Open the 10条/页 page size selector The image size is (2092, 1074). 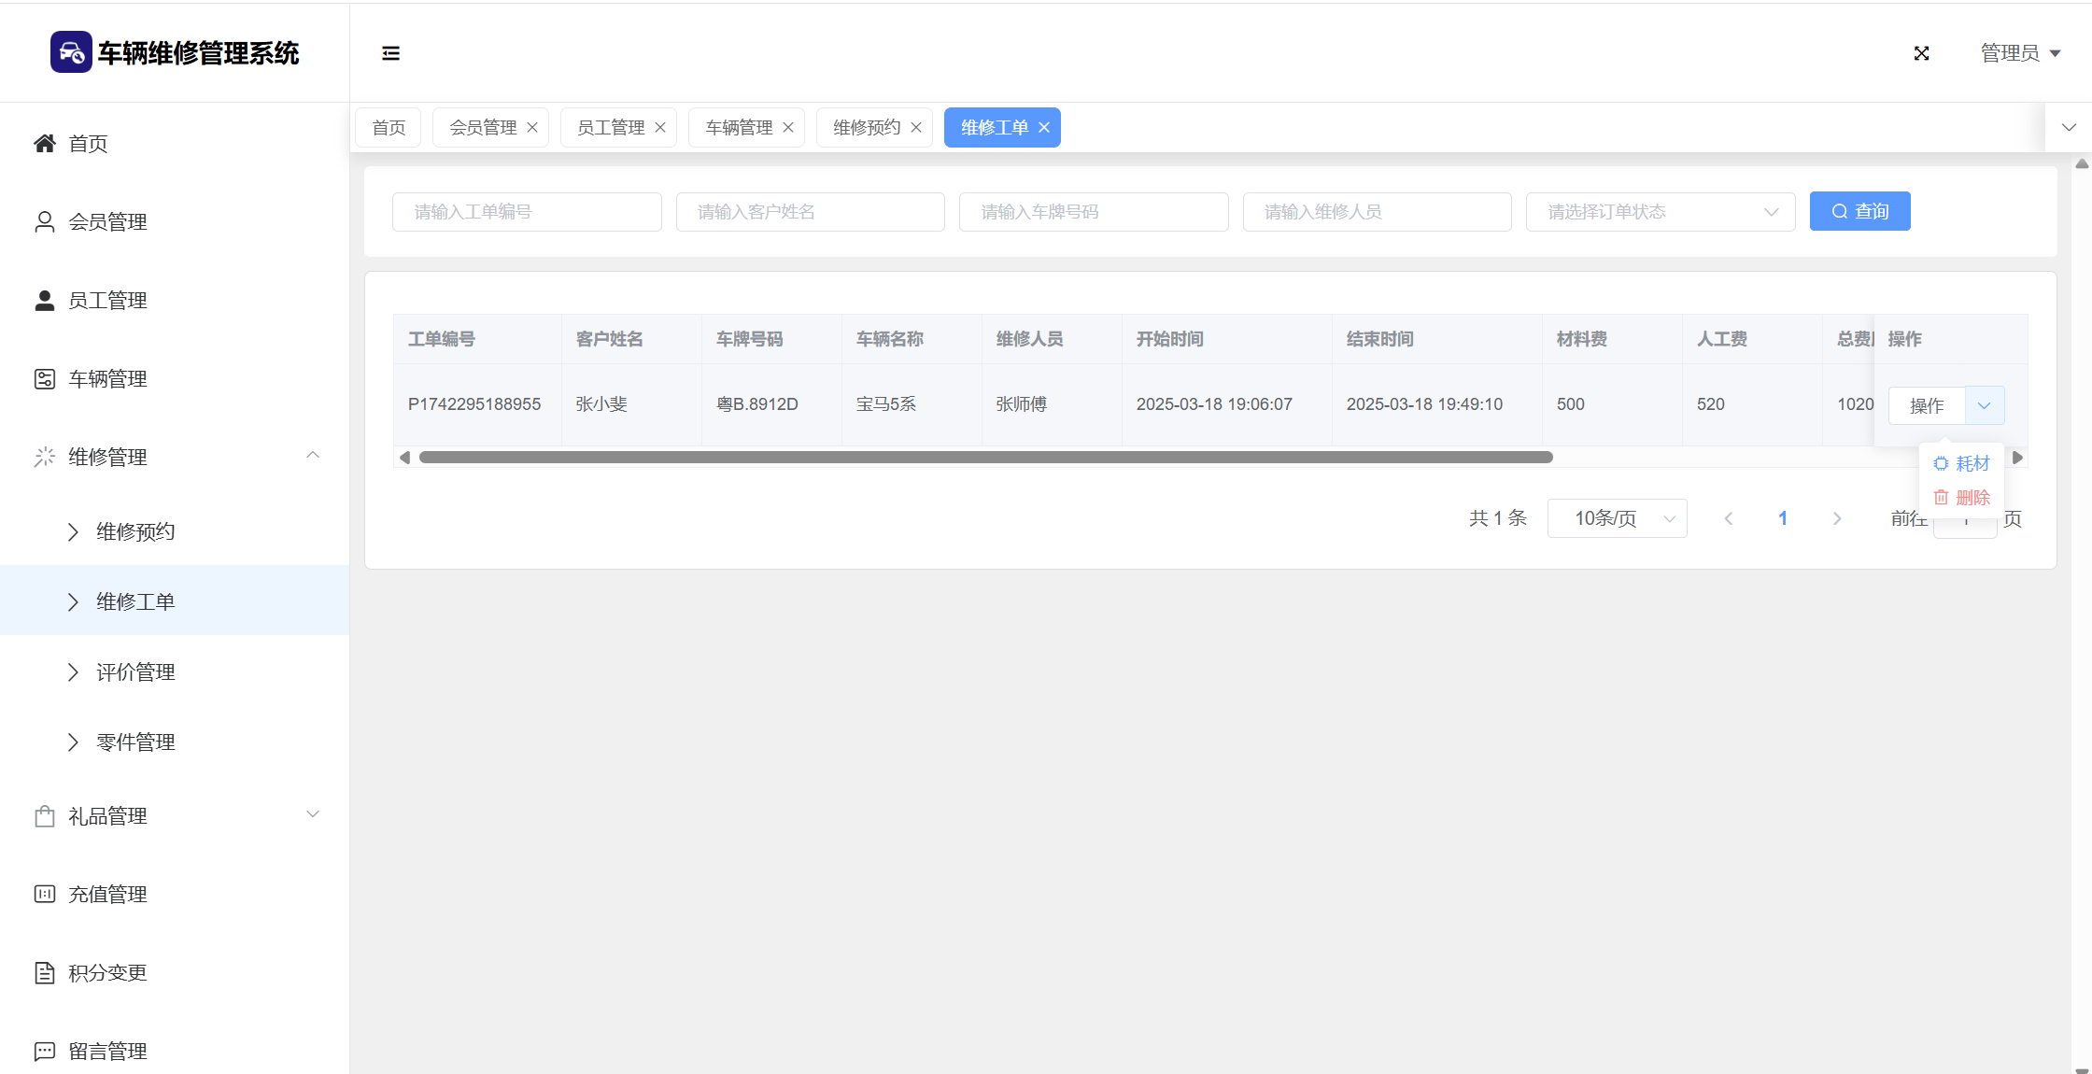pos(1617,518)
